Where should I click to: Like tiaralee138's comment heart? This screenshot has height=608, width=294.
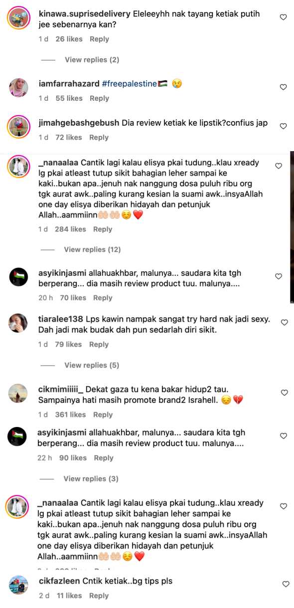284,323
